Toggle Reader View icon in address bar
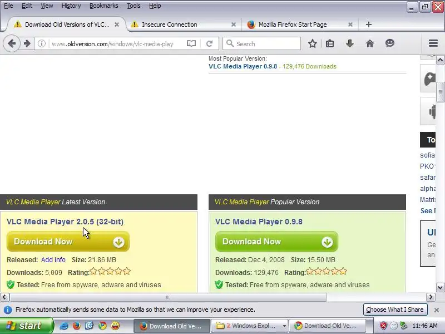 191,43
